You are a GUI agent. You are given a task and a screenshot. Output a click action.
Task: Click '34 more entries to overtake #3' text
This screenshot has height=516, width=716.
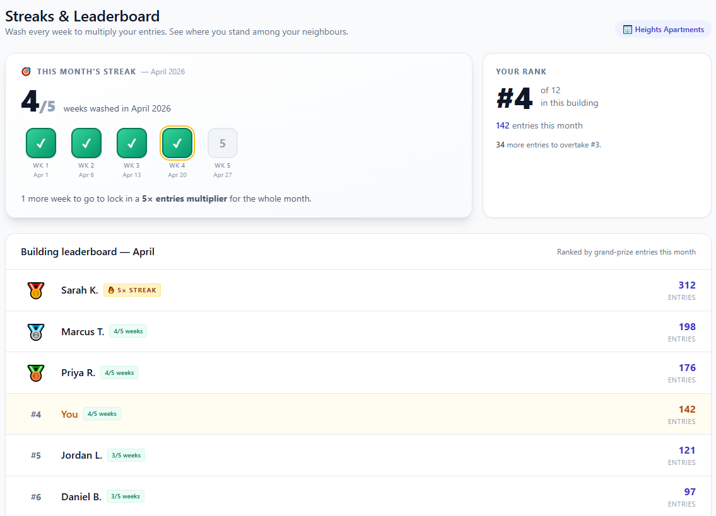[548, 145]
